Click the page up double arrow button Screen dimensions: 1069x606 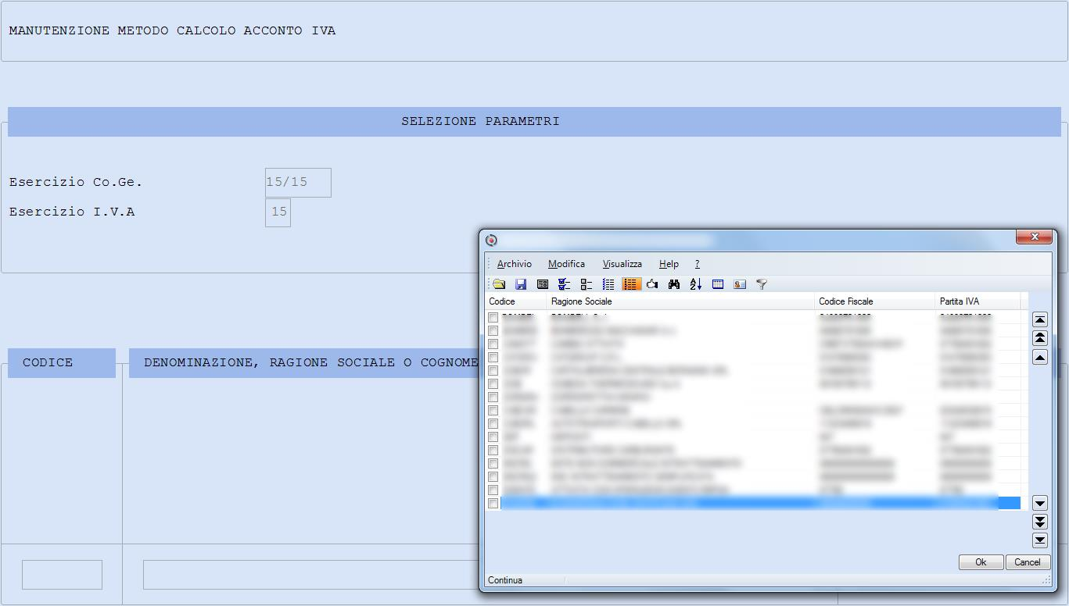click(1040, 338)
